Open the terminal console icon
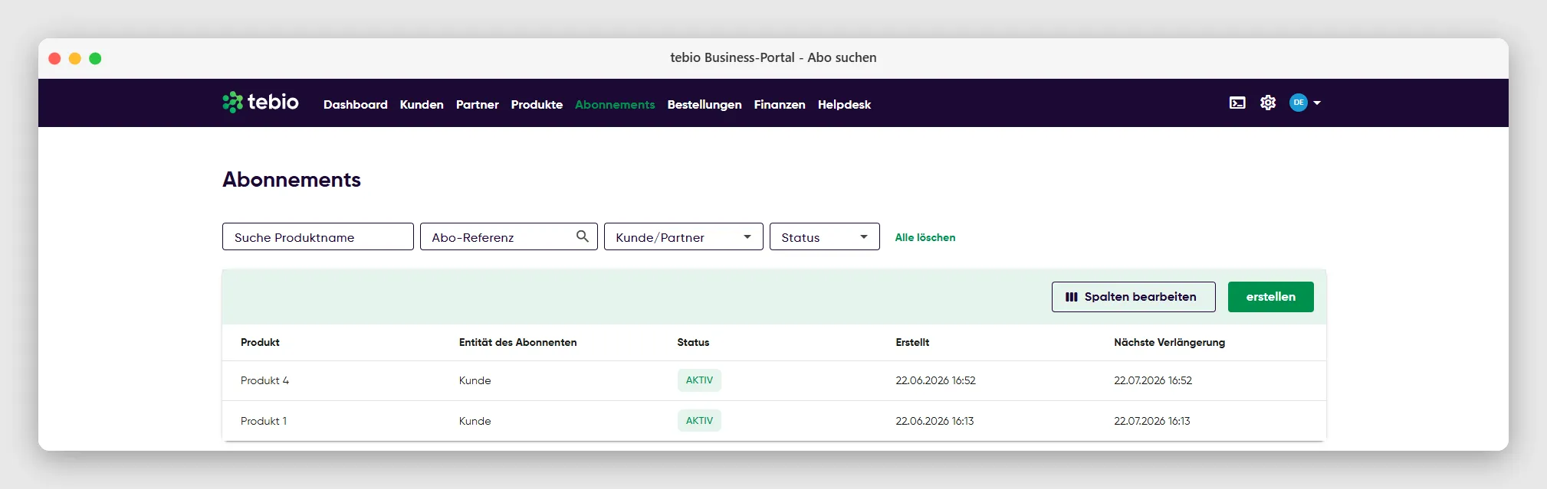The width and height of the screenshot is (1547, 489). (x=1237, y=103)
